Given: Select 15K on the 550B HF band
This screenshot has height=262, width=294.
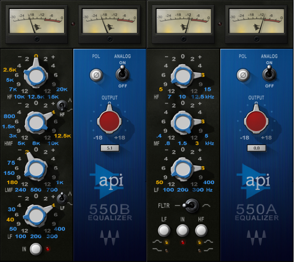Looking at the screenshot, I should 53,97.
